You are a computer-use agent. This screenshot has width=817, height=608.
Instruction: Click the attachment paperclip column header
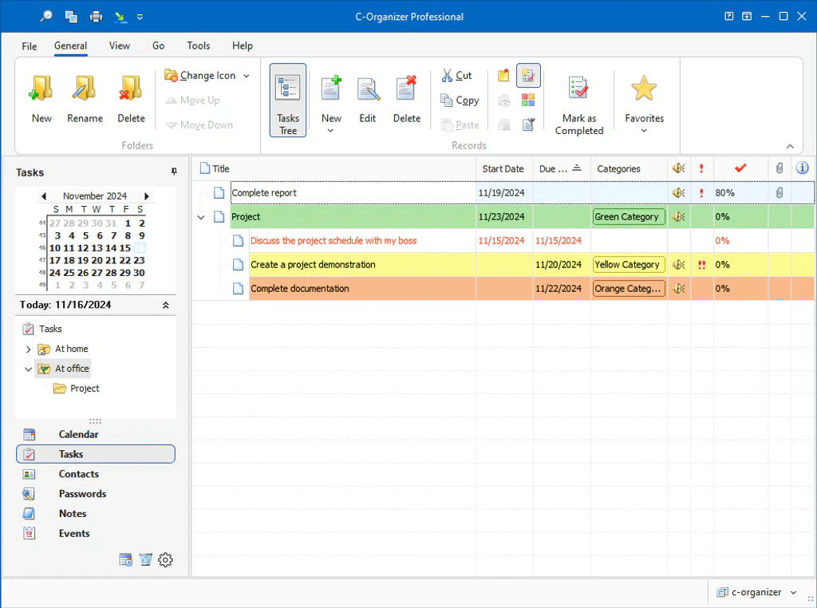coord(780,168)
